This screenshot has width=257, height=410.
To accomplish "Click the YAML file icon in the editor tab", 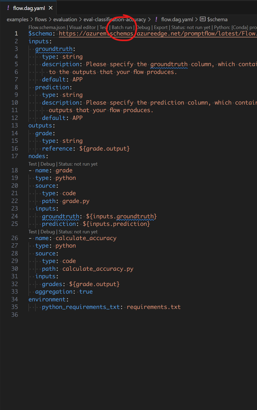I will pos(8,8).
